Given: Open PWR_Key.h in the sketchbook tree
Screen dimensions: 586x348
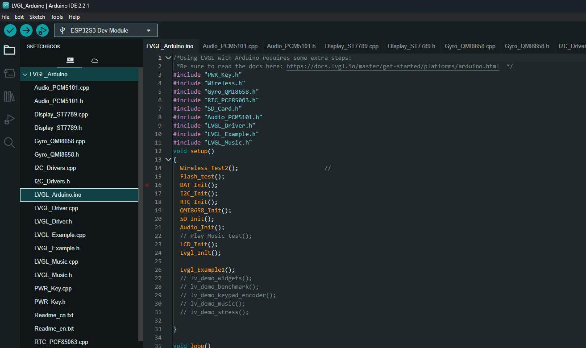Looking at the screenshot, I should tap(79, 302).
